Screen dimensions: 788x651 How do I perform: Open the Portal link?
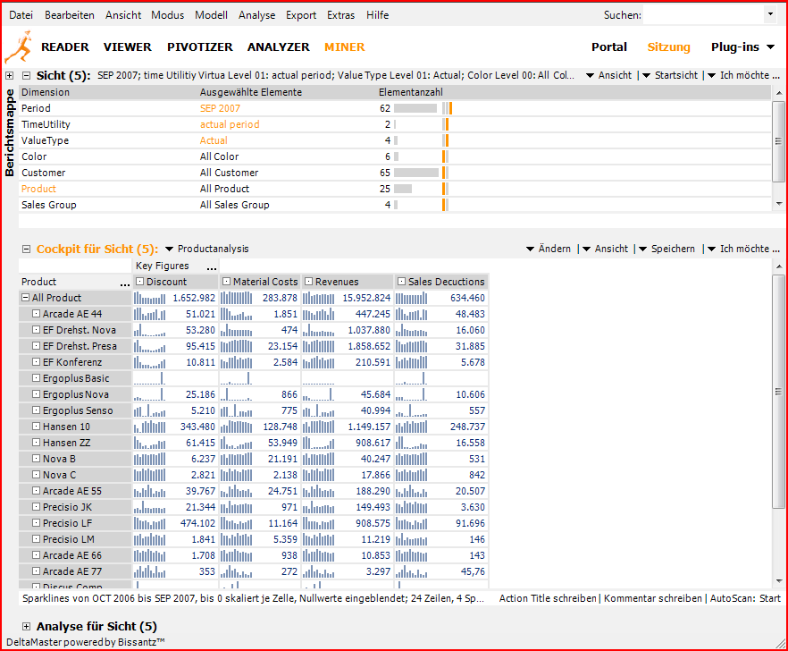(609, 46)
